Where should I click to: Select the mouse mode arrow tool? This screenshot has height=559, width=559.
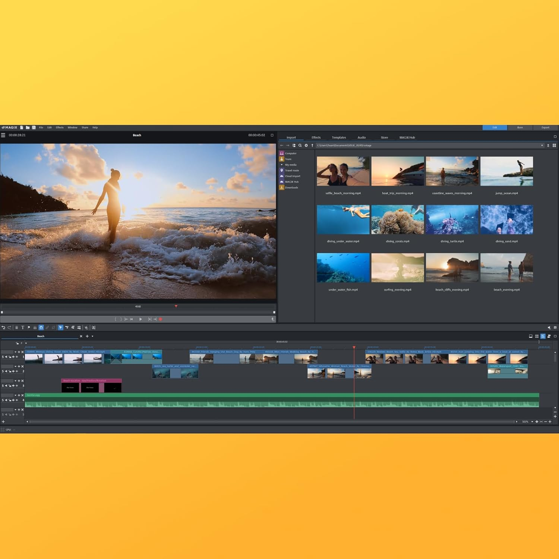click(x=61, y=328)
